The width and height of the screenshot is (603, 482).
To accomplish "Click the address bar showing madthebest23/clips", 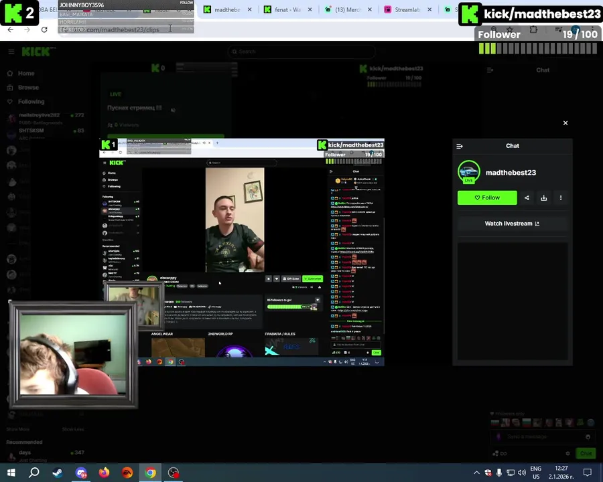I will (x=115, y=29).
